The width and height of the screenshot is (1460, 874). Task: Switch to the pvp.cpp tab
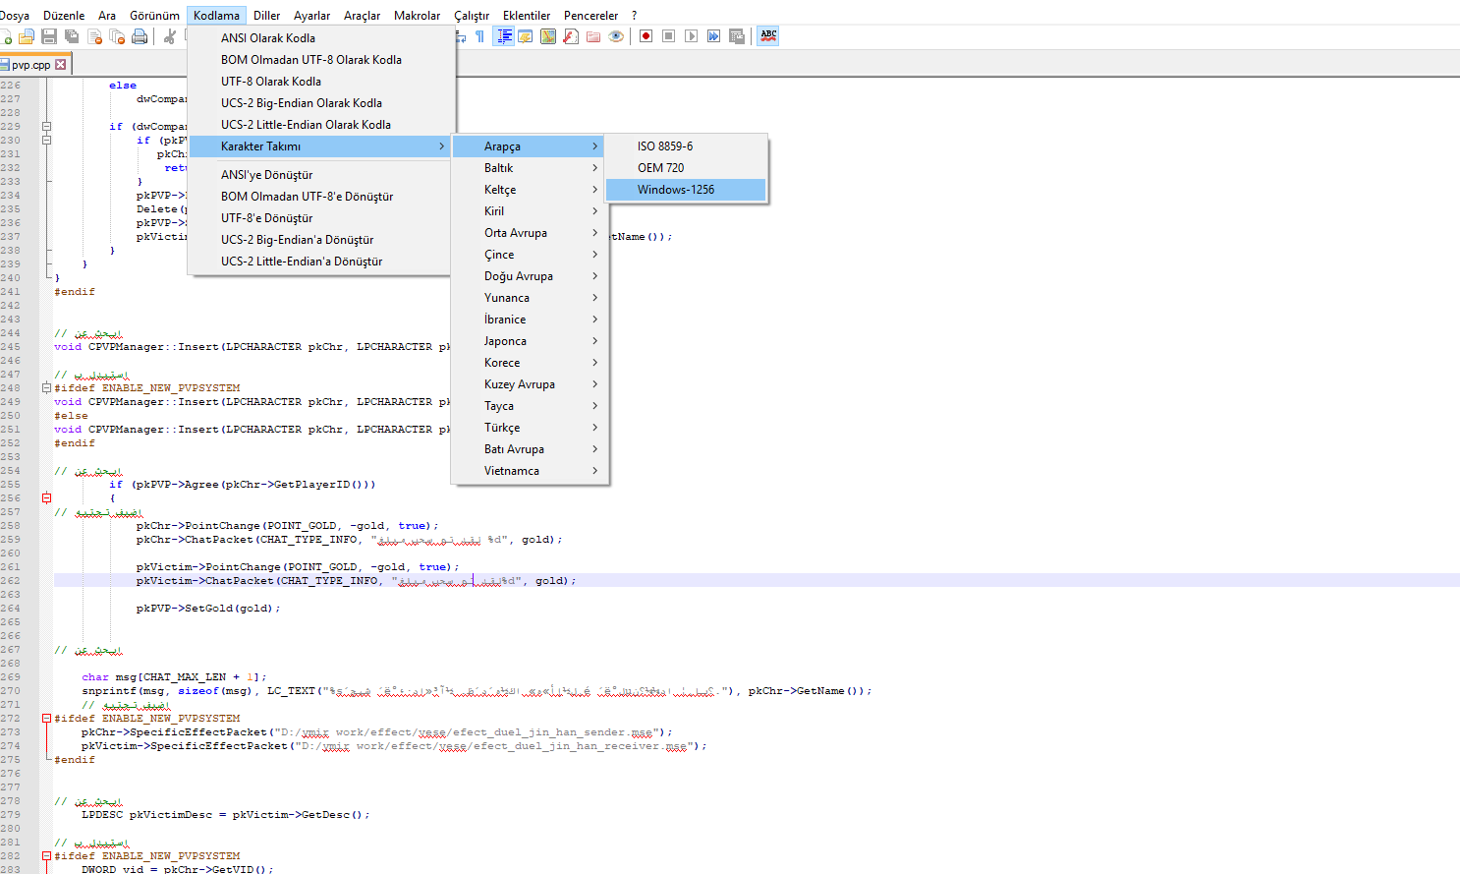[x=30, y=65]
